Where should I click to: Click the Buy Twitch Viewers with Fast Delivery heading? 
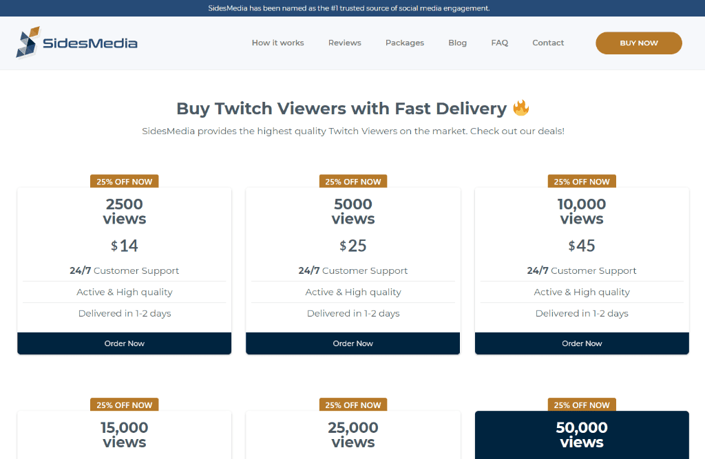[x=341, y=108]
